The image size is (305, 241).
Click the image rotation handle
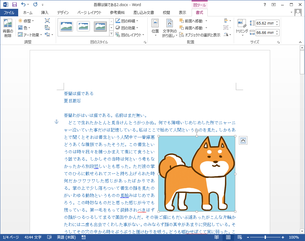pyautogui.click(x=197, y=131)
